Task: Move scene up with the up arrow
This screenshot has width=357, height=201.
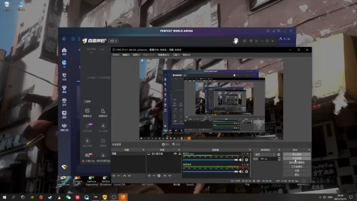Action: tap(125, 176)
